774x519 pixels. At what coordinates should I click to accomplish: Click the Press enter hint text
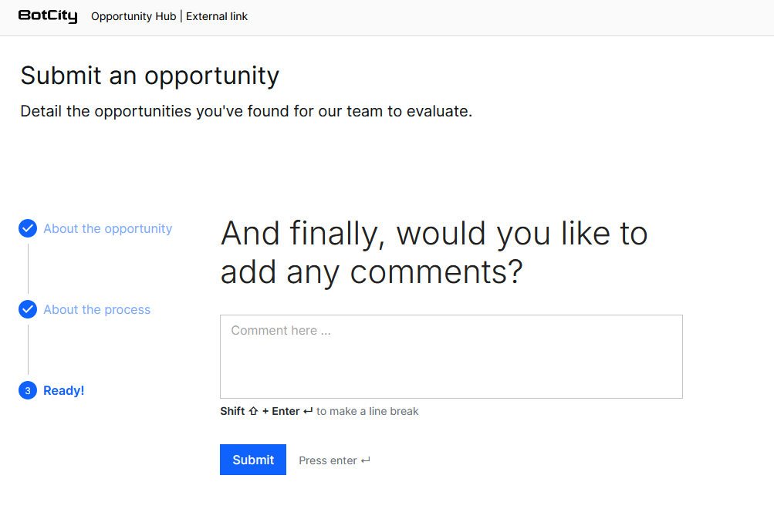[327, 460]
